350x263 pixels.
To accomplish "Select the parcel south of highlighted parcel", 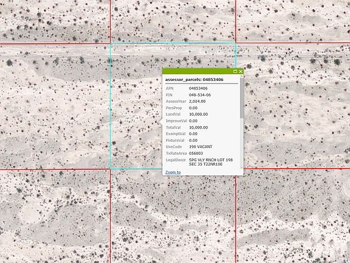I will coord(173,216).
